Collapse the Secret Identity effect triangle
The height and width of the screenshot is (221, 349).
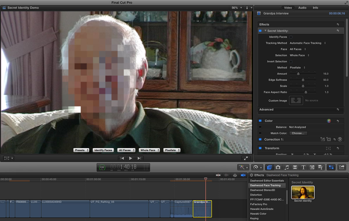[266, 31]
